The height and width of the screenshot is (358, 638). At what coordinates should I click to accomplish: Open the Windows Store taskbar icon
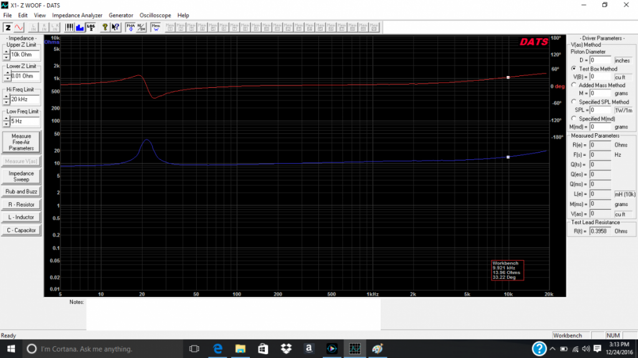(x=263, y=349)
